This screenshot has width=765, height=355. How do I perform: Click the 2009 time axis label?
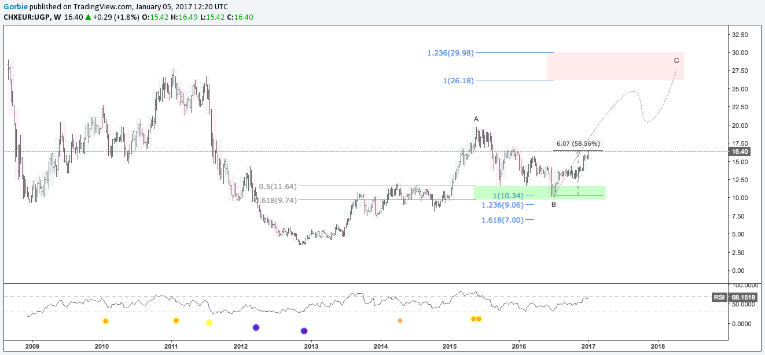pos(32,347)
